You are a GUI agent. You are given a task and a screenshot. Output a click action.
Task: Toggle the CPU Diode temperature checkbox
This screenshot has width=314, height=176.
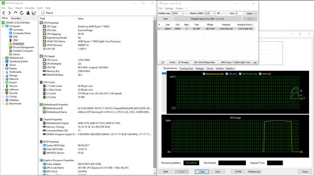[240, 74]
